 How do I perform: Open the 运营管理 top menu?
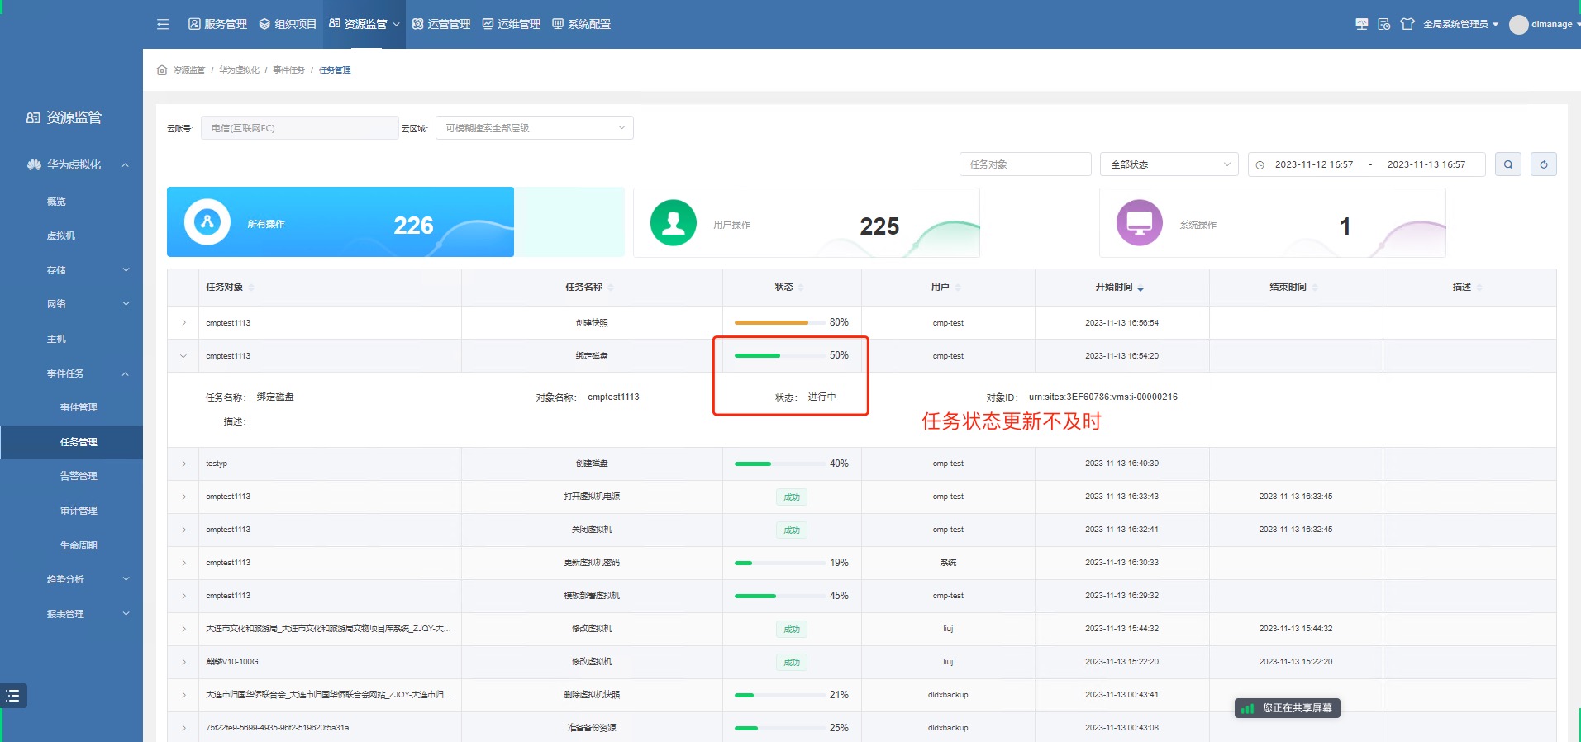441,24
